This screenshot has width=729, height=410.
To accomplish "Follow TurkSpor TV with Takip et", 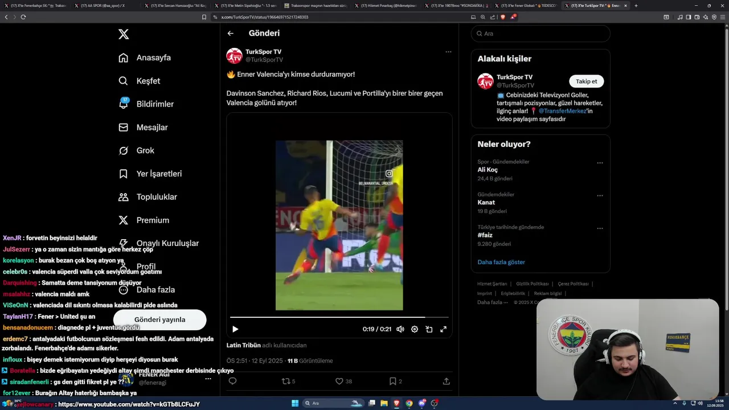I will [586, 81].
